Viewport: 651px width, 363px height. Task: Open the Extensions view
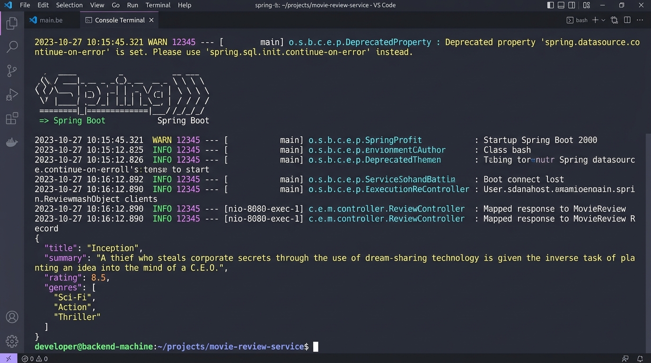[12, 118]
